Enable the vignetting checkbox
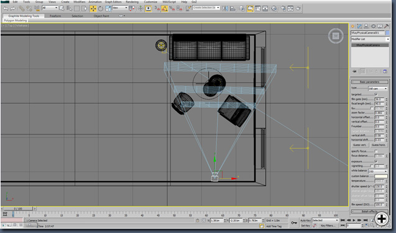The height and width of the screenshot is (233, 396). (372, 166)
